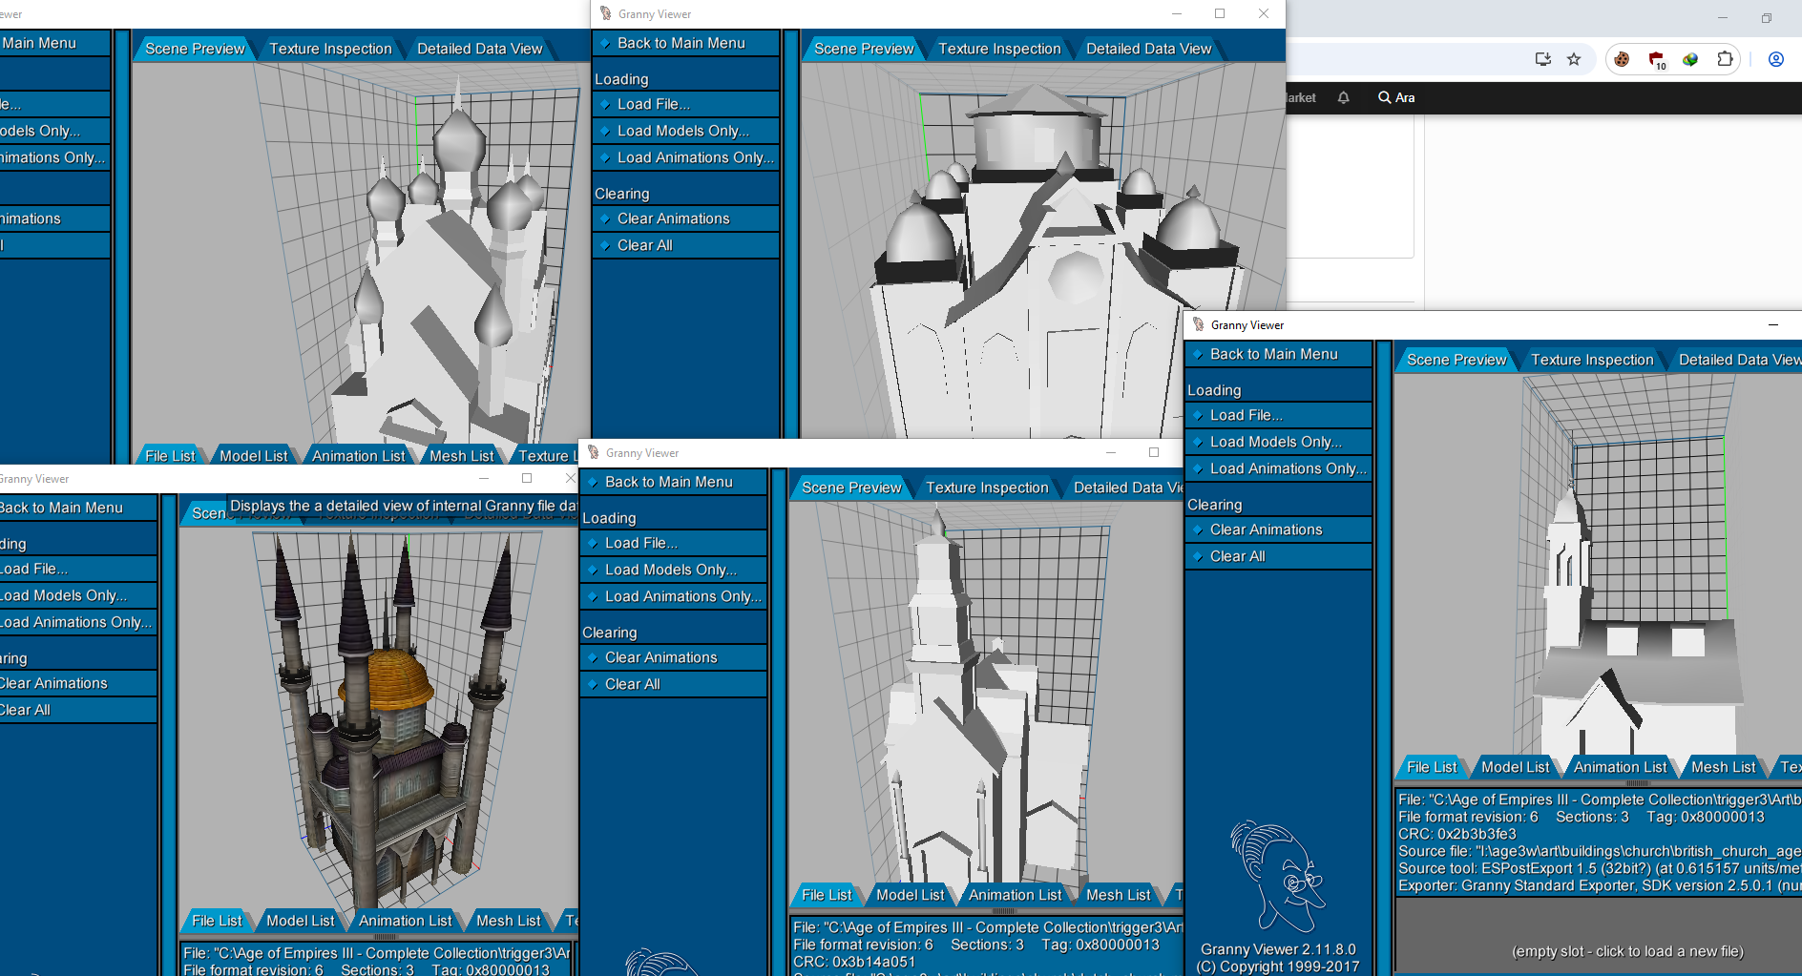Open File List tab in white tower window
Image resolution: width=1802 pixels, height=976 pixels.
click(x=827, y=895)
